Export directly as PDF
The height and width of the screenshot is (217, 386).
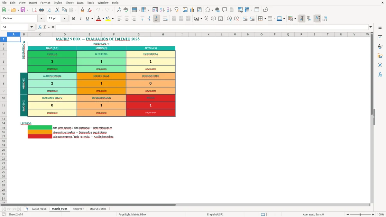[34, 10]
